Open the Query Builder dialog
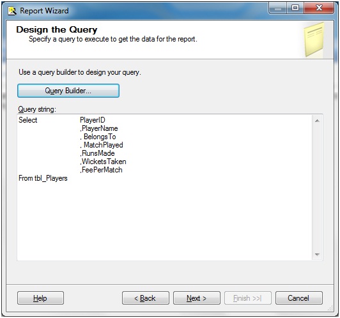 (68, 91)
